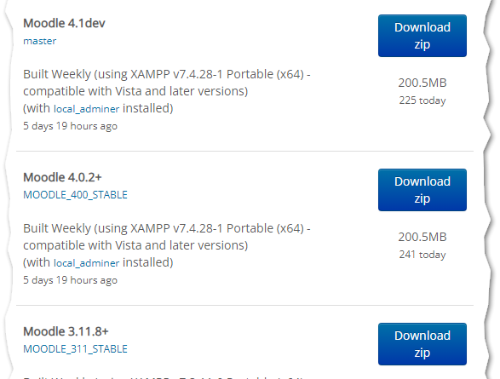500x379 pixels.
Task: Click Built Weekly description of Moodle 4.1dev
Action: [167, 91]
